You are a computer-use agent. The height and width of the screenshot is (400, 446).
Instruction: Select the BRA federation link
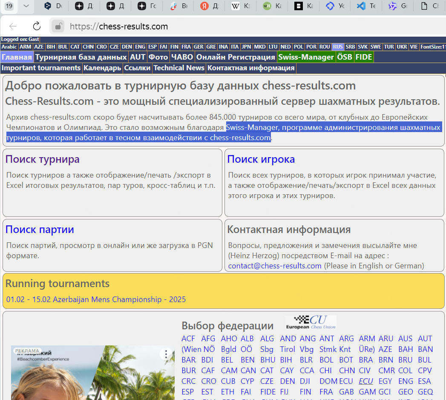click(366, 360)
